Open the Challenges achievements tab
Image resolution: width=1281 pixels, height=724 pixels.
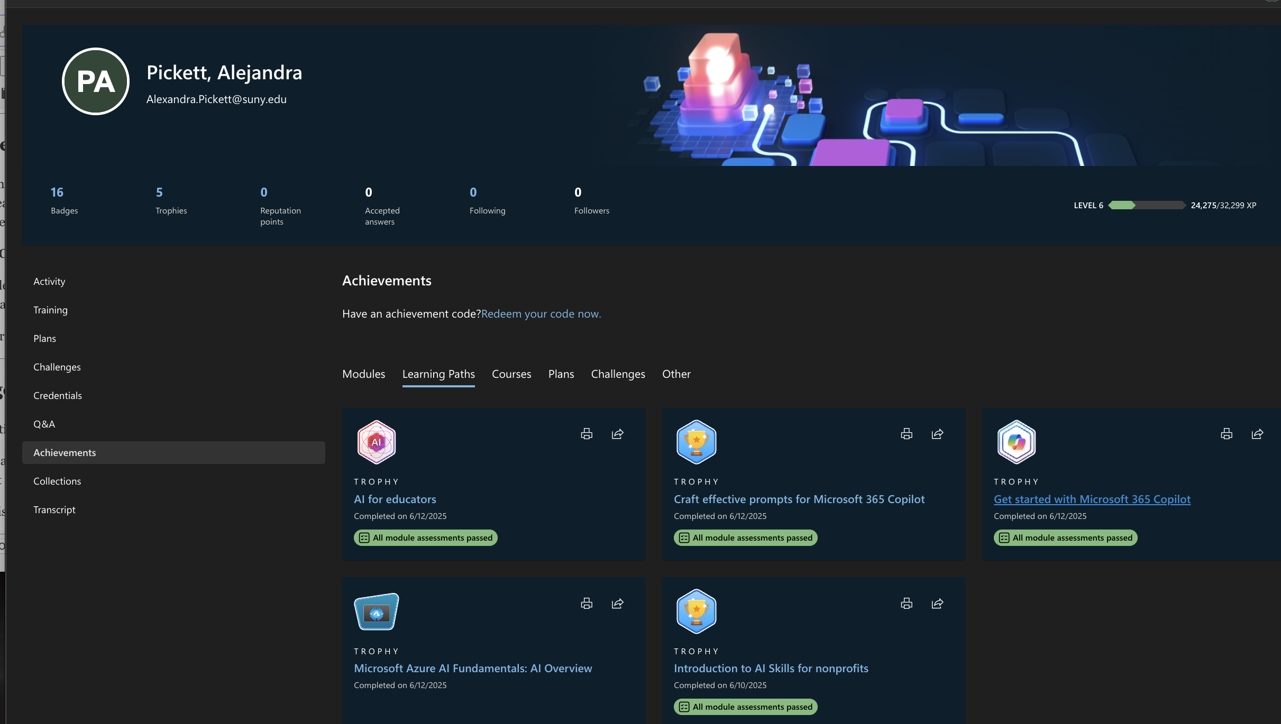(x=618, y=374)
